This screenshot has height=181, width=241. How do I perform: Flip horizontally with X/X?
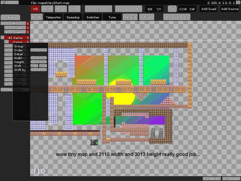[x=150, y=9]
